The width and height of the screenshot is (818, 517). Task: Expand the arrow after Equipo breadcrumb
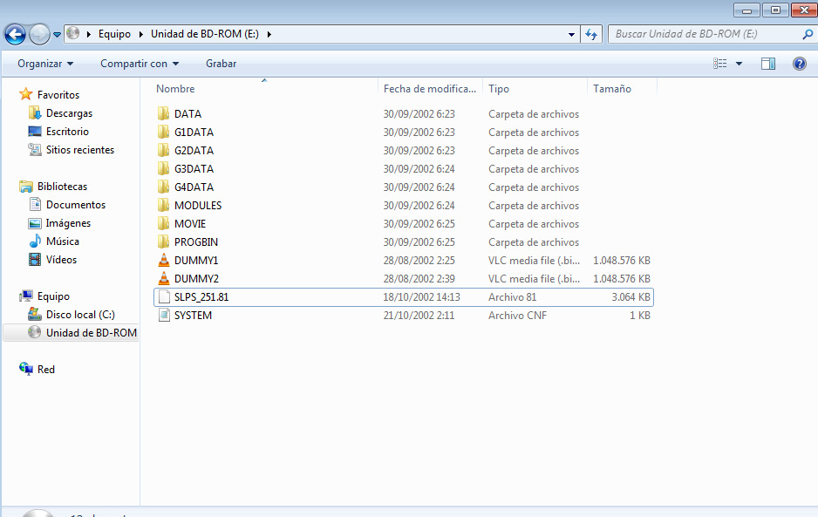click(x=141, y=34)
